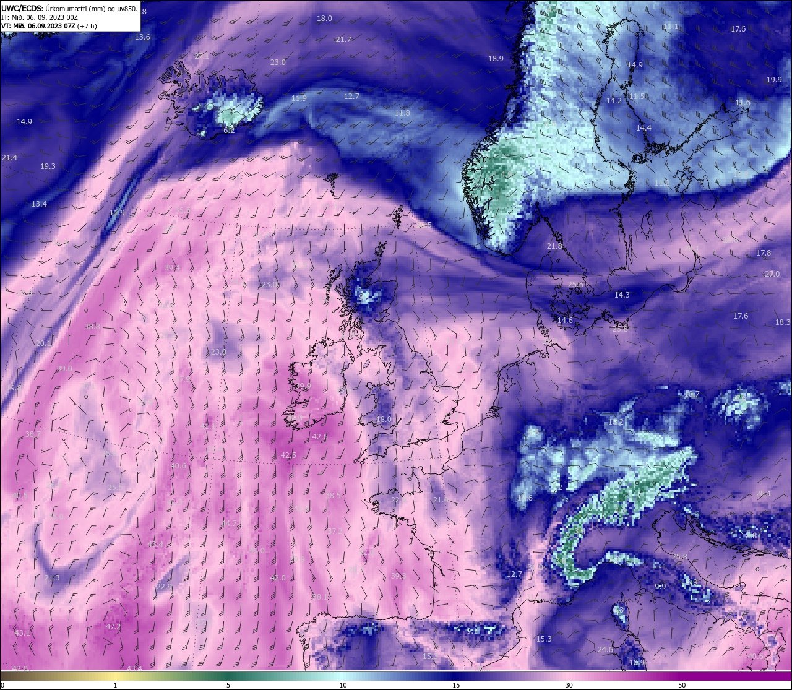Click the 14.2 value over Sweden
792x690 pixels.
(x=614, y=101)
